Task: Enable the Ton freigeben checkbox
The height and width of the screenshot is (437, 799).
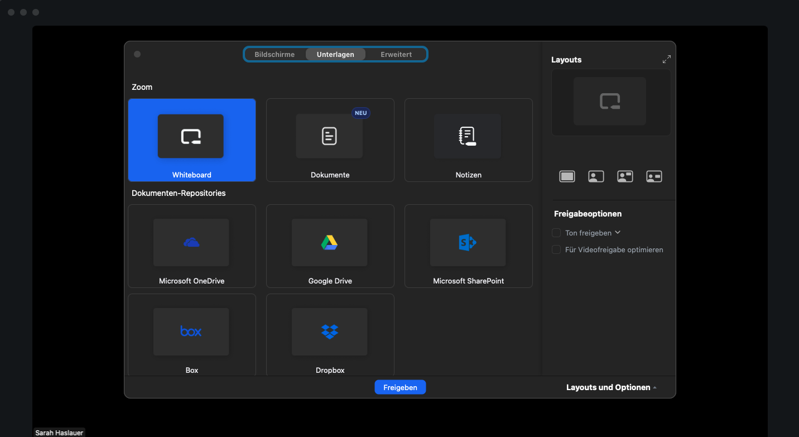Action: pyautogui.click(x=556, y=233)
